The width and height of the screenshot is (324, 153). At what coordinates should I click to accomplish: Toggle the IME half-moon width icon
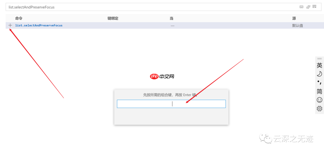[319, 74]
